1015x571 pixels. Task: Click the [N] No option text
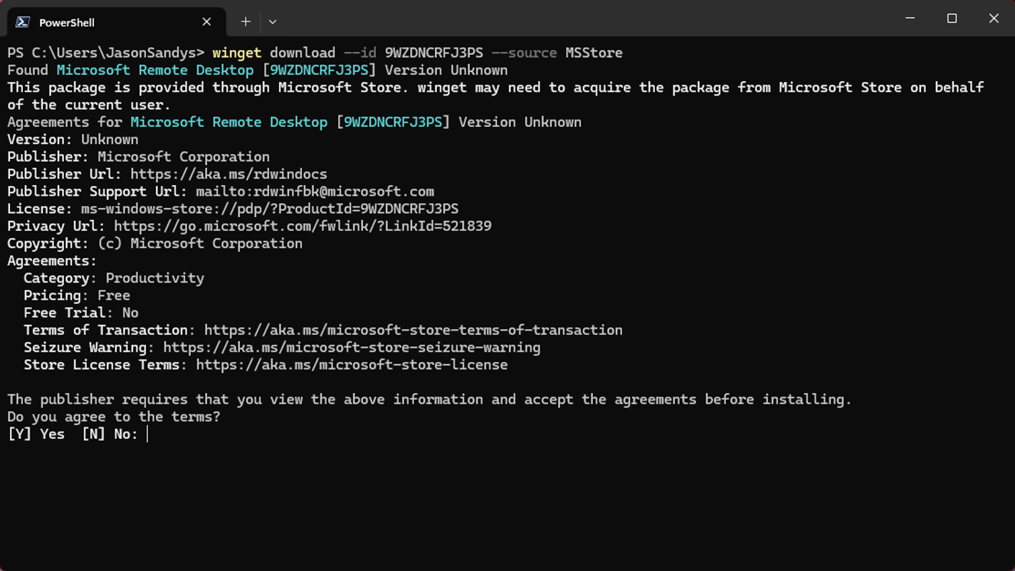[109, 434]
